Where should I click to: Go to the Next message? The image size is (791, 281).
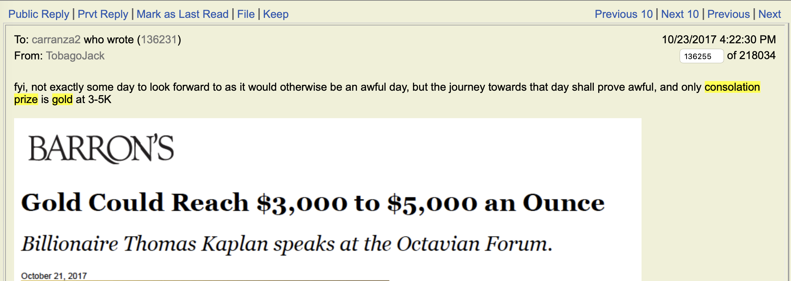(769, 14)
